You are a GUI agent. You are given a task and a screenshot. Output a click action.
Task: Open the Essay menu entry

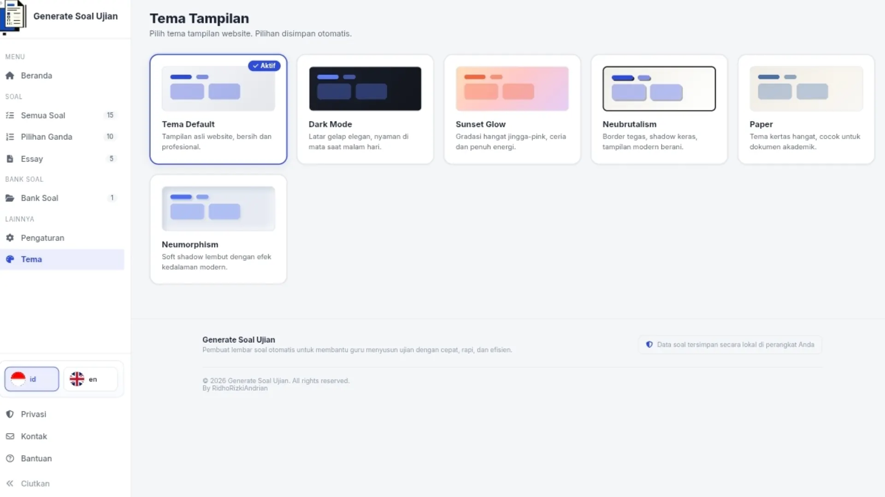pyautogui.click(x=62, y=159)
